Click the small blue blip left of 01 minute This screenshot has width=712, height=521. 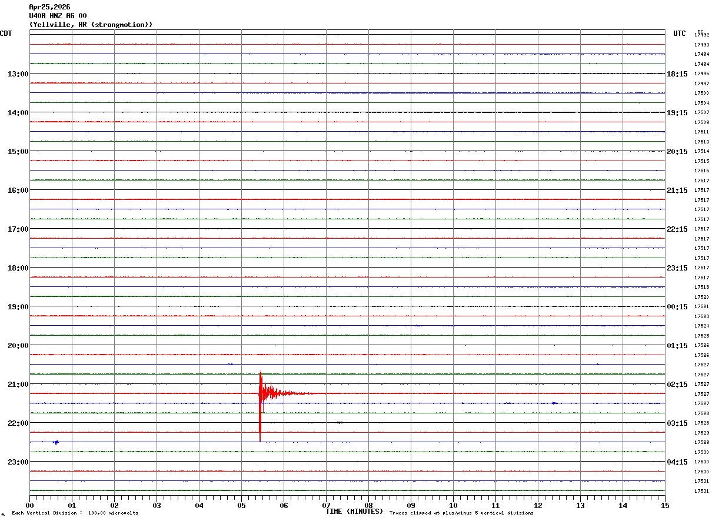(56, 442)
